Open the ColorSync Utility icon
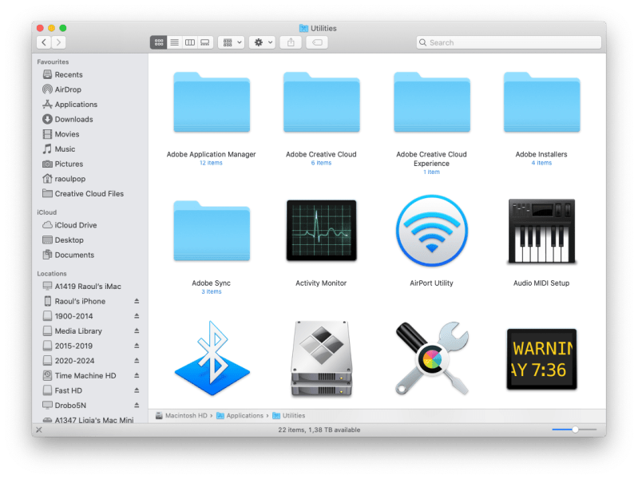This screenshot has height=479, width=638. tap(431, 358)
